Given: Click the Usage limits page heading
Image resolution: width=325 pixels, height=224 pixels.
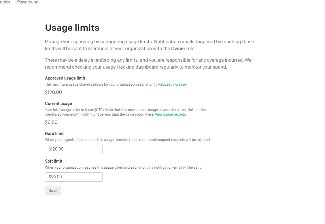Looking at the screenshot, I should [x=72, y=28].
